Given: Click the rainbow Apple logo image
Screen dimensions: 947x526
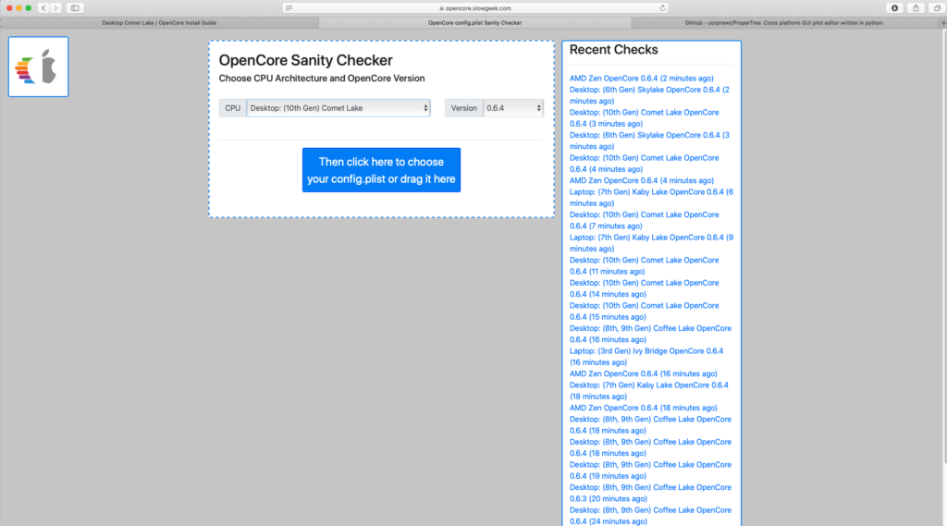Looking at the screenshot, I should [x=38, y=67].
